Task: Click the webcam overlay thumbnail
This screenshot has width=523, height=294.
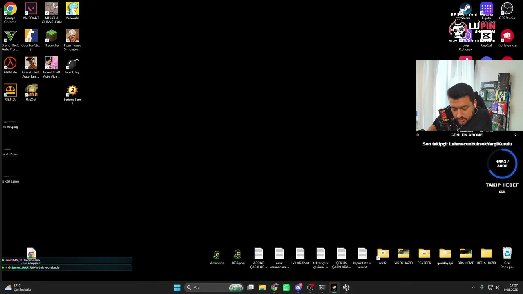Action: tap(469, 96)
